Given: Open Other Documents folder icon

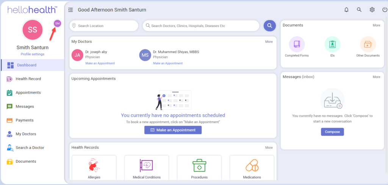Looking at the screenshot, I should pyautogui.click(x=368, y=45).
